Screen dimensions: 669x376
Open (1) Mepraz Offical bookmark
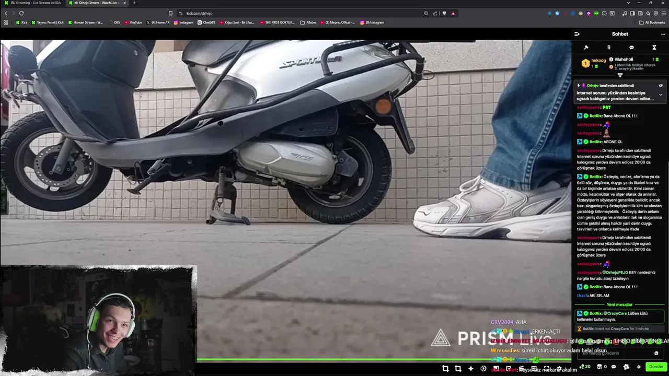tap(337, 22)
